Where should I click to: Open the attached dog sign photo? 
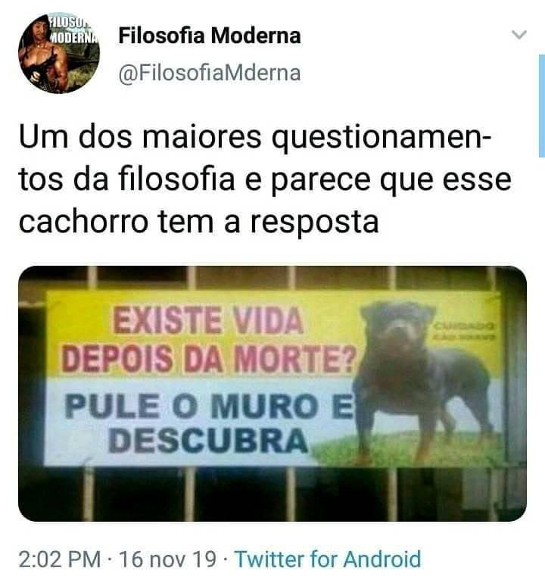pyautogui.click(x=272, y=394)
